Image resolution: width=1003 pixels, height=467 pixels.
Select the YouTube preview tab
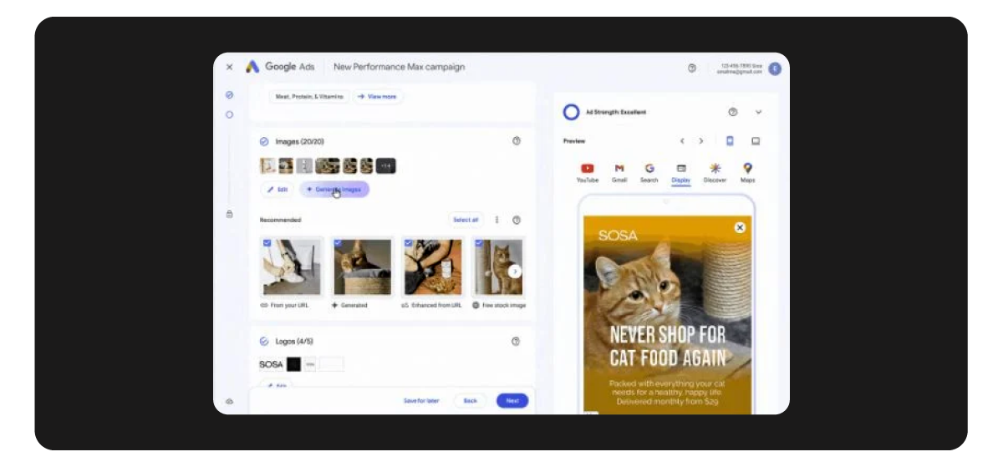click(588, 173)
